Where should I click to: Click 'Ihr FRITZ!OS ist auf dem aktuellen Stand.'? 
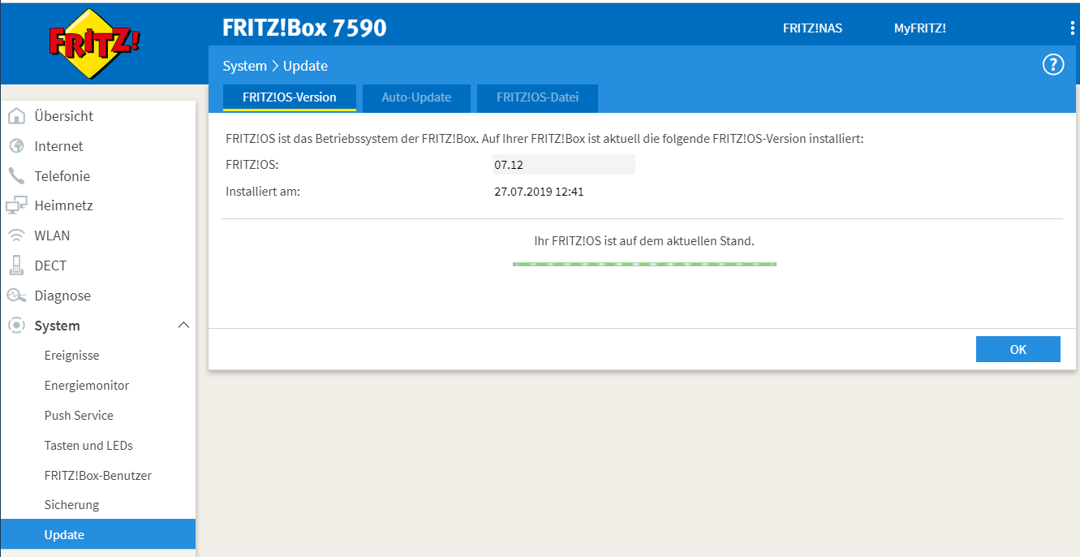[644, 241]
